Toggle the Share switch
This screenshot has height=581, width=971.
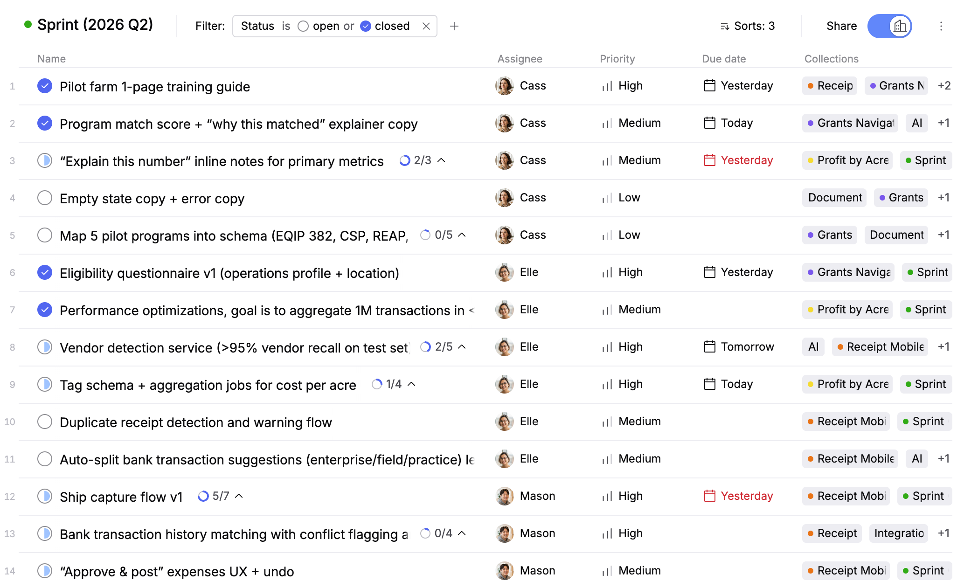click(889, 26)
